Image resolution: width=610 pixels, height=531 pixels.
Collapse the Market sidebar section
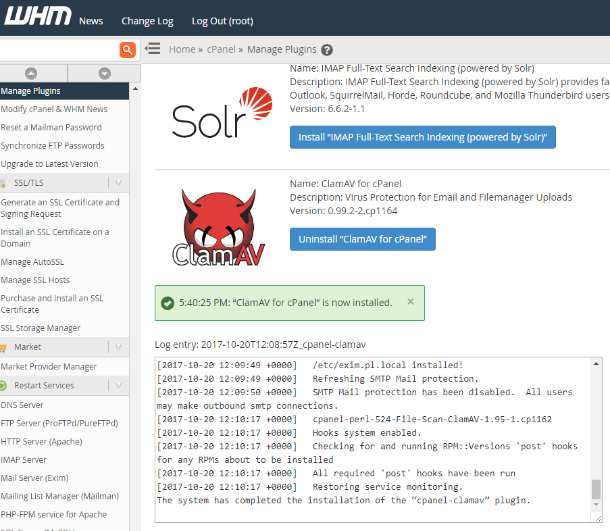[x=119, y=347]
